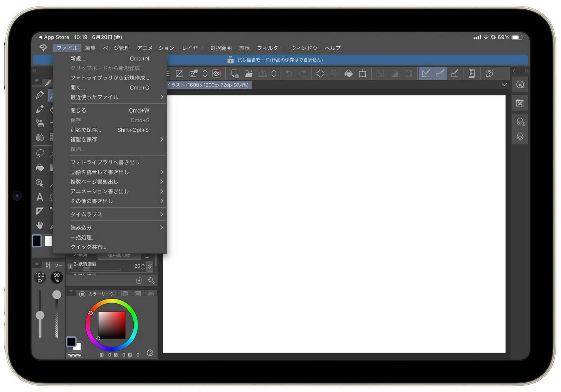Open the フィルター menu
The width and height of the screenshot is (561, 392).
click(270, 48)
